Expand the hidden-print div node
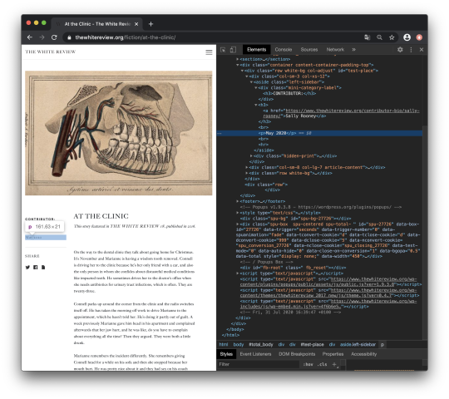The height and width of the screenshot is (399, 449). [251, 156]
